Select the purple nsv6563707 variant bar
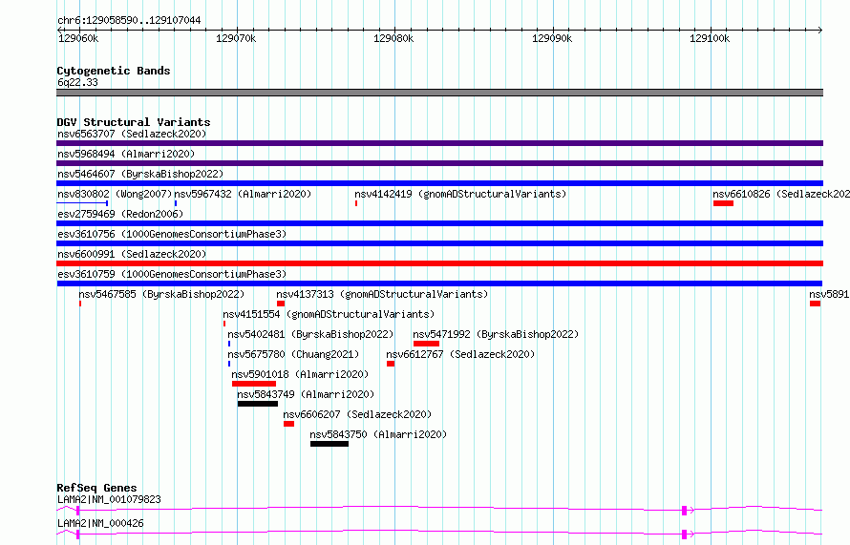 pyautogui.click(x=439, y=143)
